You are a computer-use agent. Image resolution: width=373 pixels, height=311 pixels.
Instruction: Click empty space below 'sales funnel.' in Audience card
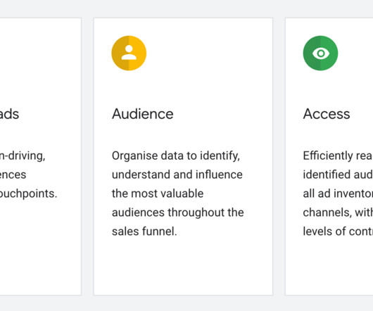click(183, 266)
